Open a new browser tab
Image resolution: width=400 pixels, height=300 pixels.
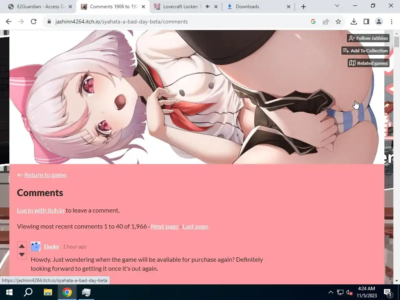[303, 7]
